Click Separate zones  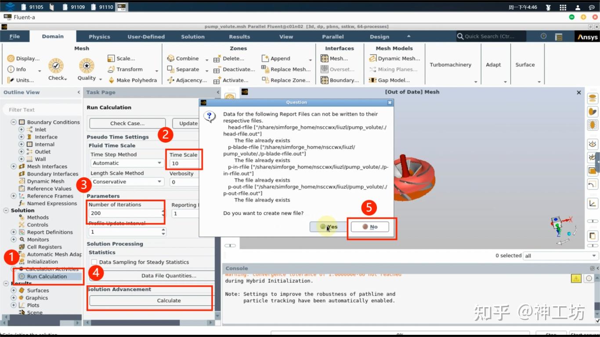183,69
